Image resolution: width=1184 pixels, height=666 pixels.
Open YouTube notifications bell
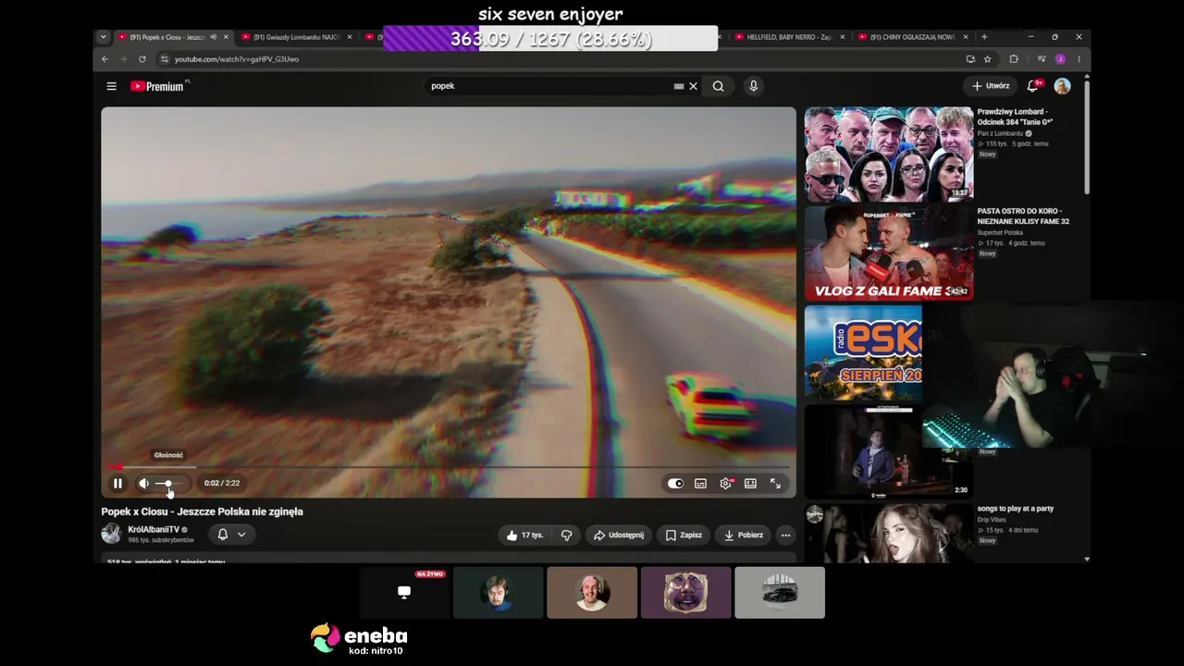pos(1033,86)
